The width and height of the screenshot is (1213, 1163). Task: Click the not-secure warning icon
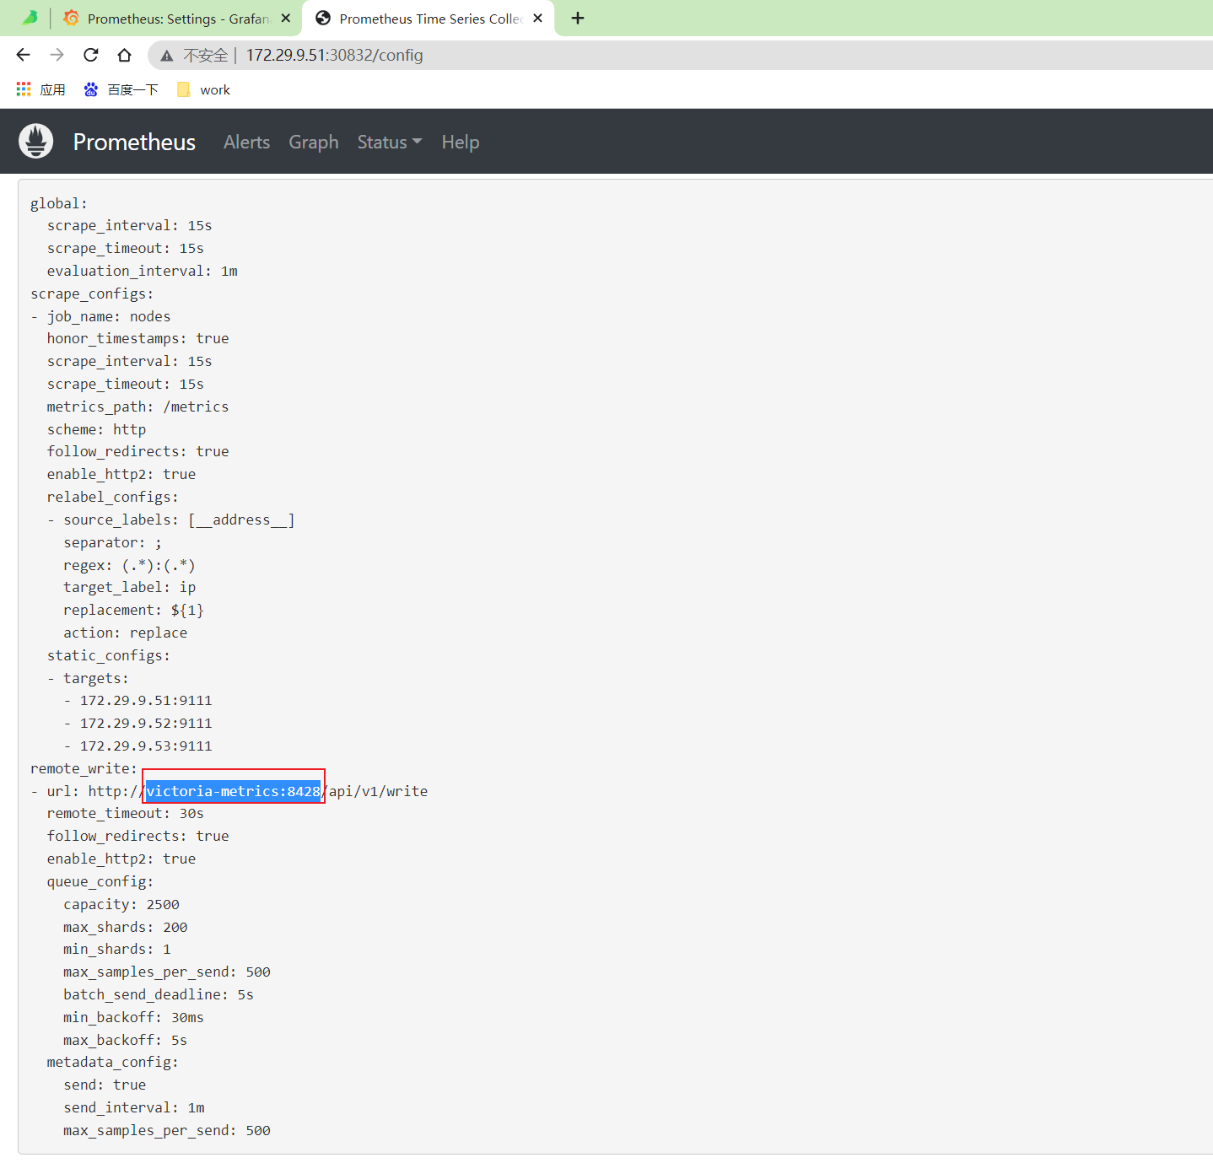[x=167, y=56]
